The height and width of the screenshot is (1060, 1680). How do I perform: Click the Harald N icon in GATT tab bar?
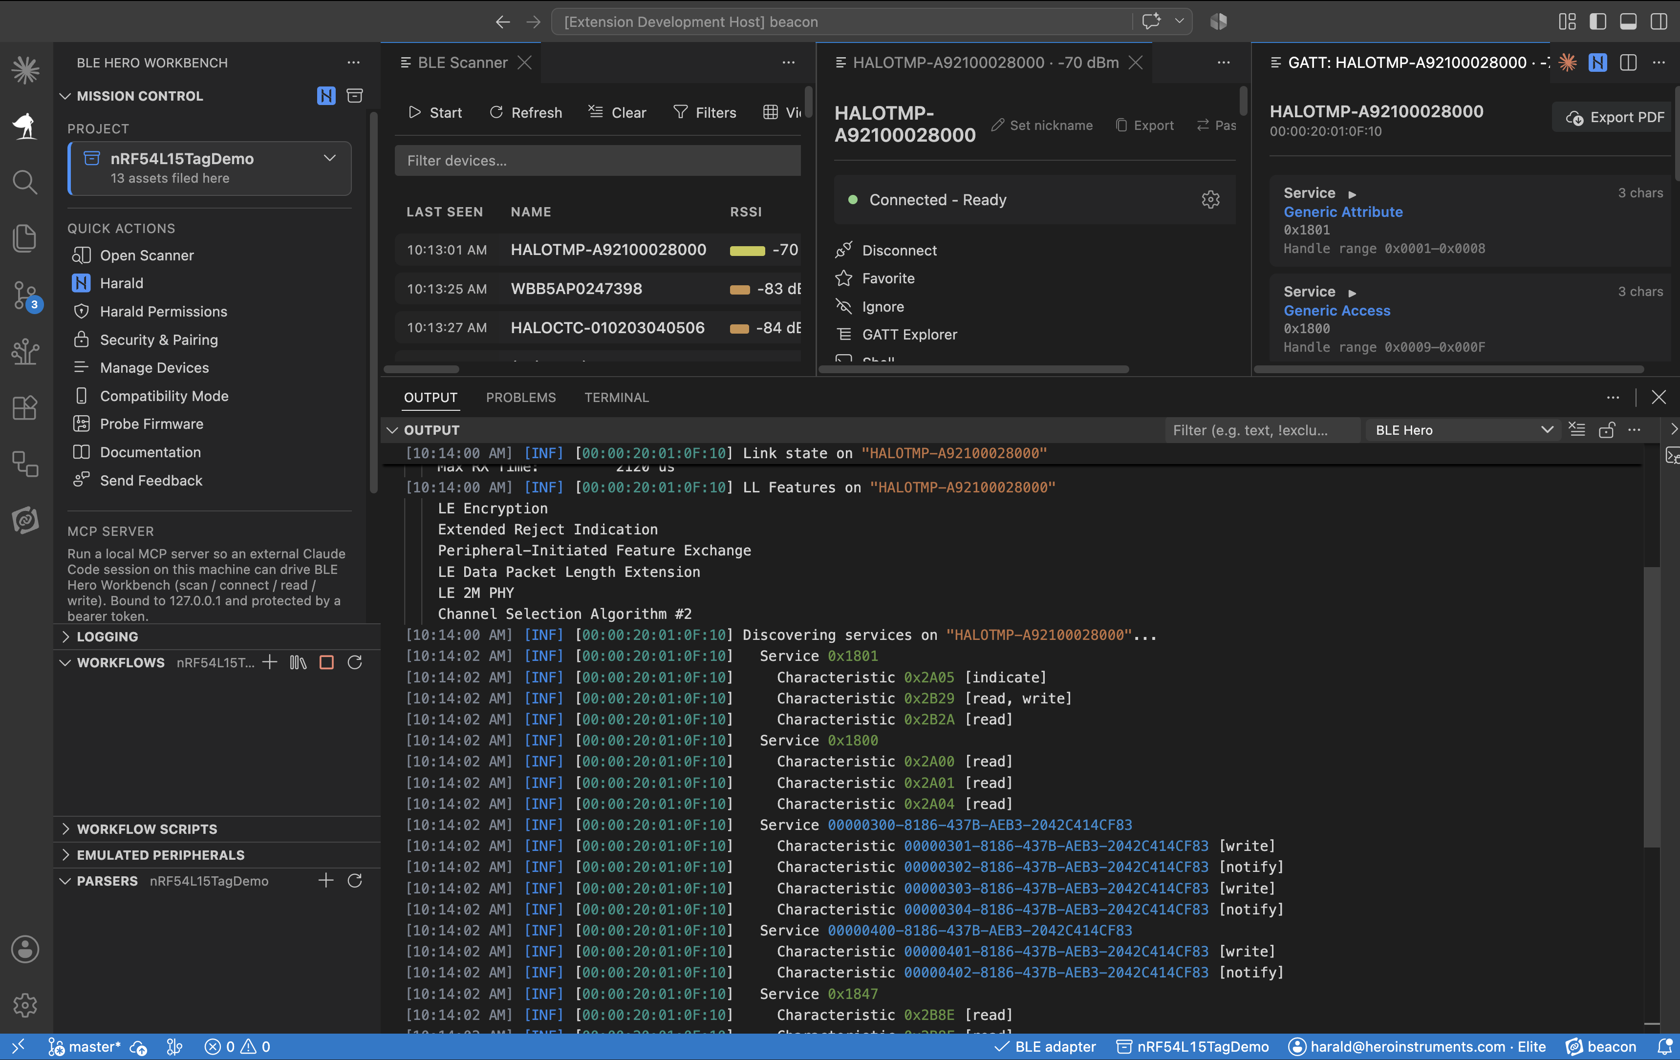[1598, 63]
